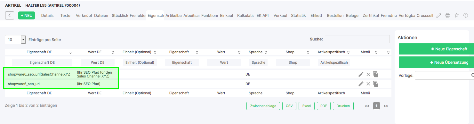Open the Details tab
Viewport: 474px width, 124px height.
click(47, 15)
